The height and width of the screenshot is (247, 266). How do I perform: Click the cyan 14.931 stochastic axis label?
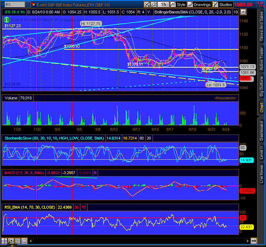pyautogui.click(x=246, y=160)
